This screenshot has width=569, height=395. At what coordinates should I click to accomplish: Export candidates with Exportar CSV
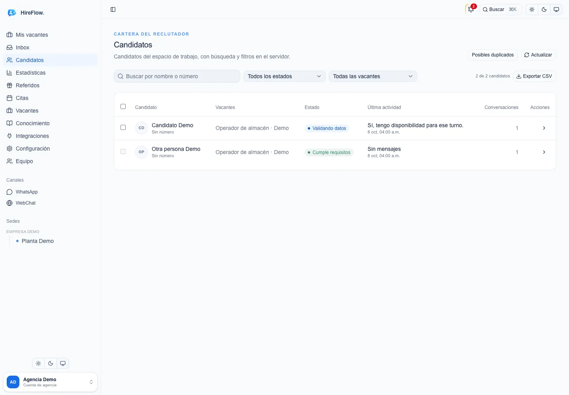tap(535, 76)
